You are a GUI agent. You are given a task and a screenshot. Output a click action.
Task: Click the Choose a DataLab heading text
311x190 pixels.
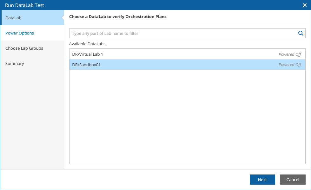118,16
